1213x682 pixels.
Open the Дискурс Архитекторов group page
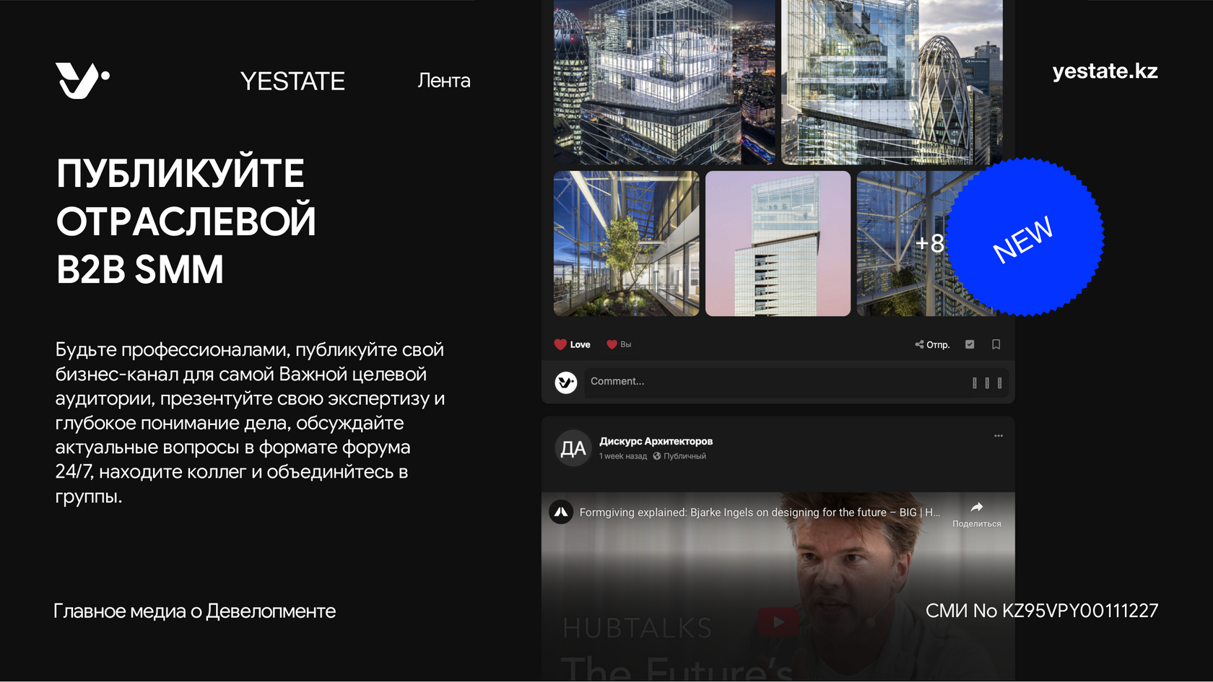tap(656, 441)
